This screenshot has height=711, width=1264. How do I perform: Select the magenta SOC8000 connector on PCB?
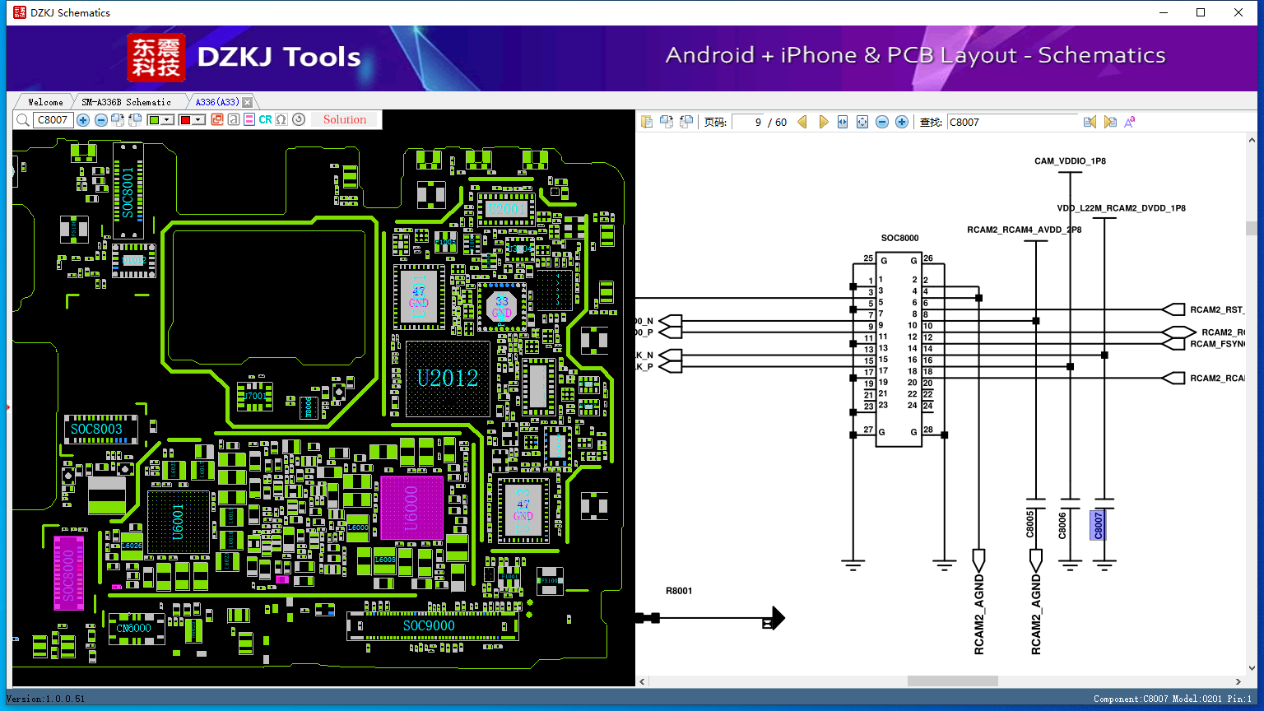[69, 573]
